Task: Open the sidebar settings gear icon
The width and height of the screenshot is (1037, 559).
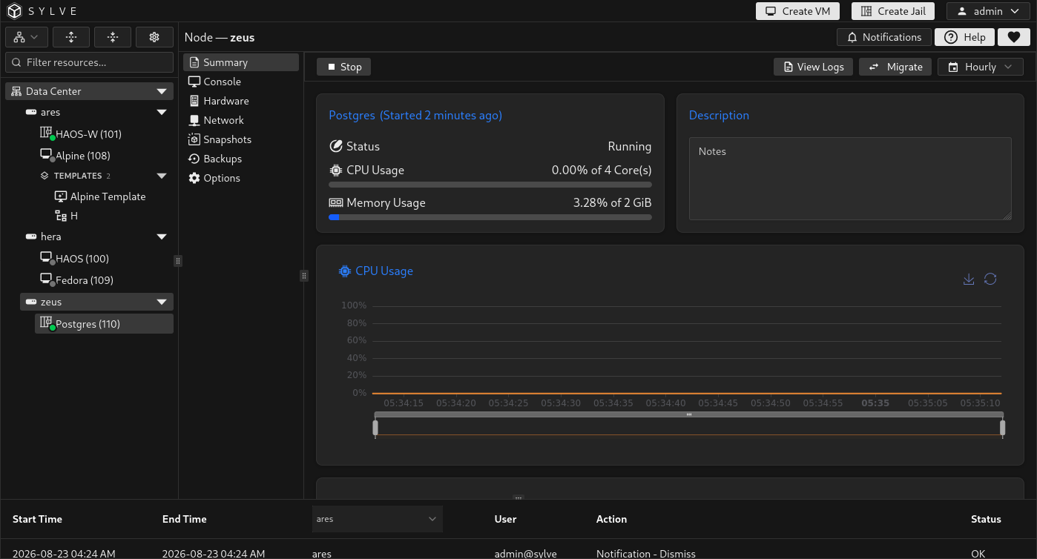Action: pos(154,37)
